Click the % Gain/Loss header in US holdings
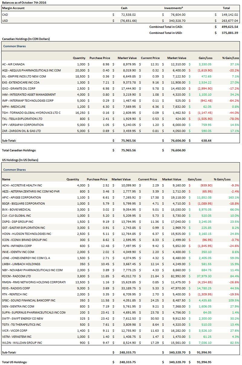The image size is (242, 365). click(x=222, y=179)
